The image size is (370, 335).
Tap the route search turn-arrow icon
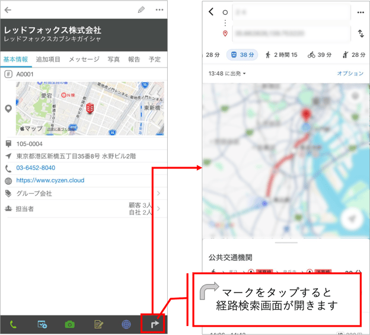coord(155,324)
